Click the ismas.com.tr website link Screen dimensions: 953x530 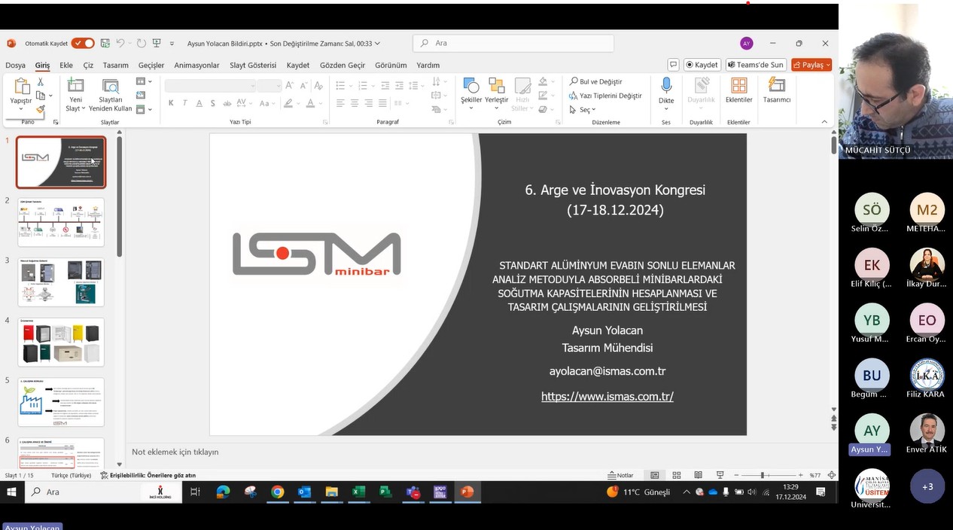coord(607,396)
